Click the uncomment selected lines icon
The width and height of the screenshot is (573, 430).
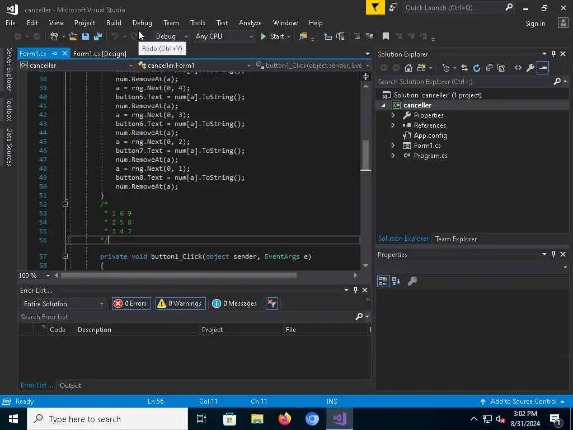tap(369, 36)
